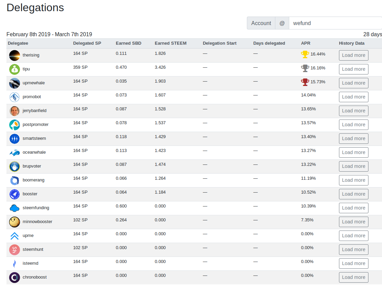Load more history for therising

(354, 55)
